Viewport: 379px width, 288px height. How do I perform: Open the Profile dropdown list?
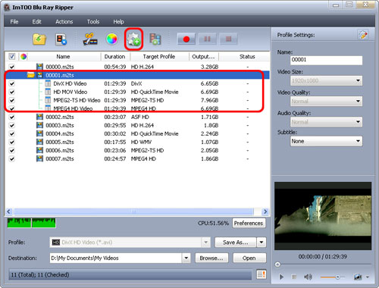[x=206, y=243]
